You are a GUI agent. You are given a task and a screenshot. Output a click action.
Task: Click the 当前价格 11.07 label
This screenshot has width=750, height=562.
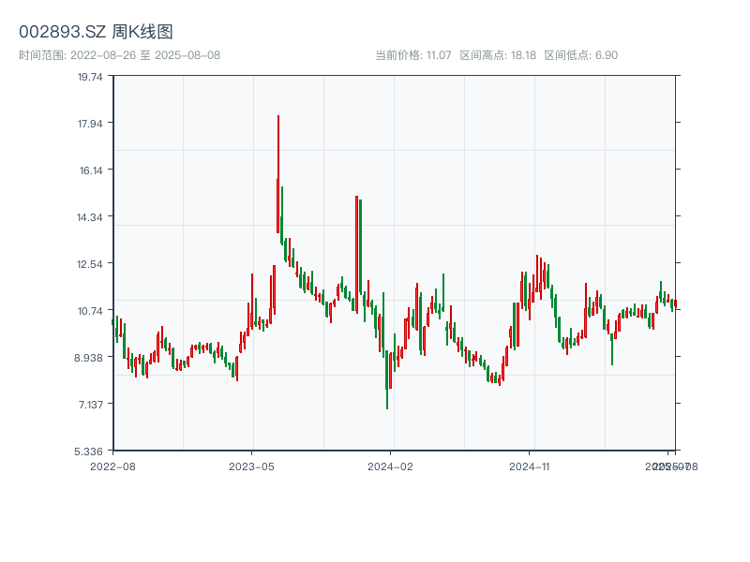[413, 55]
